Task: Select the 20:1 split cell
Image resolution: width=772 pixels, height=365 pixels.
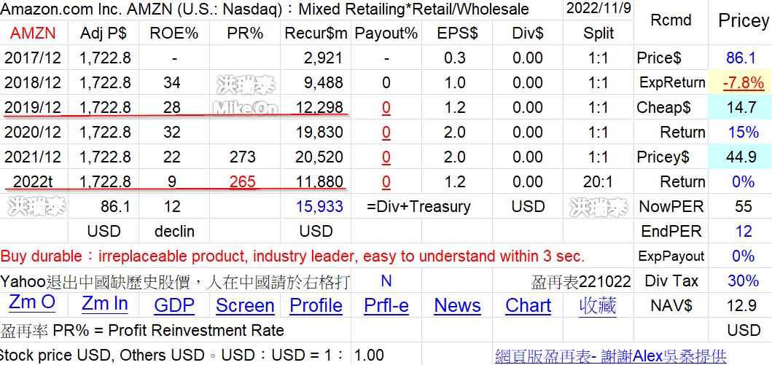Action: coord(599,181)
